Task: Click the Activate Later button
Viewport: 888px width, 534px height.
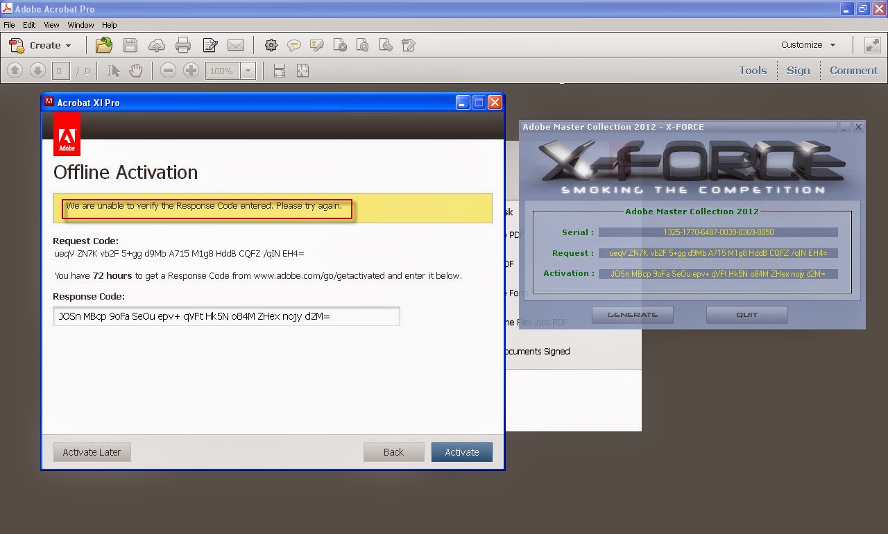Action: click(x=92, y=452)
